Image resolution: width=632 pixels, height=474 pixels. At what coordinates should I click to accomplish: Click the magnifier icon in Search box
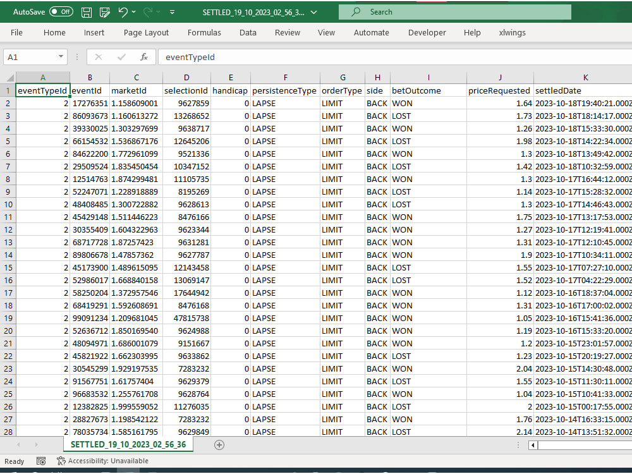click(356, 11)
